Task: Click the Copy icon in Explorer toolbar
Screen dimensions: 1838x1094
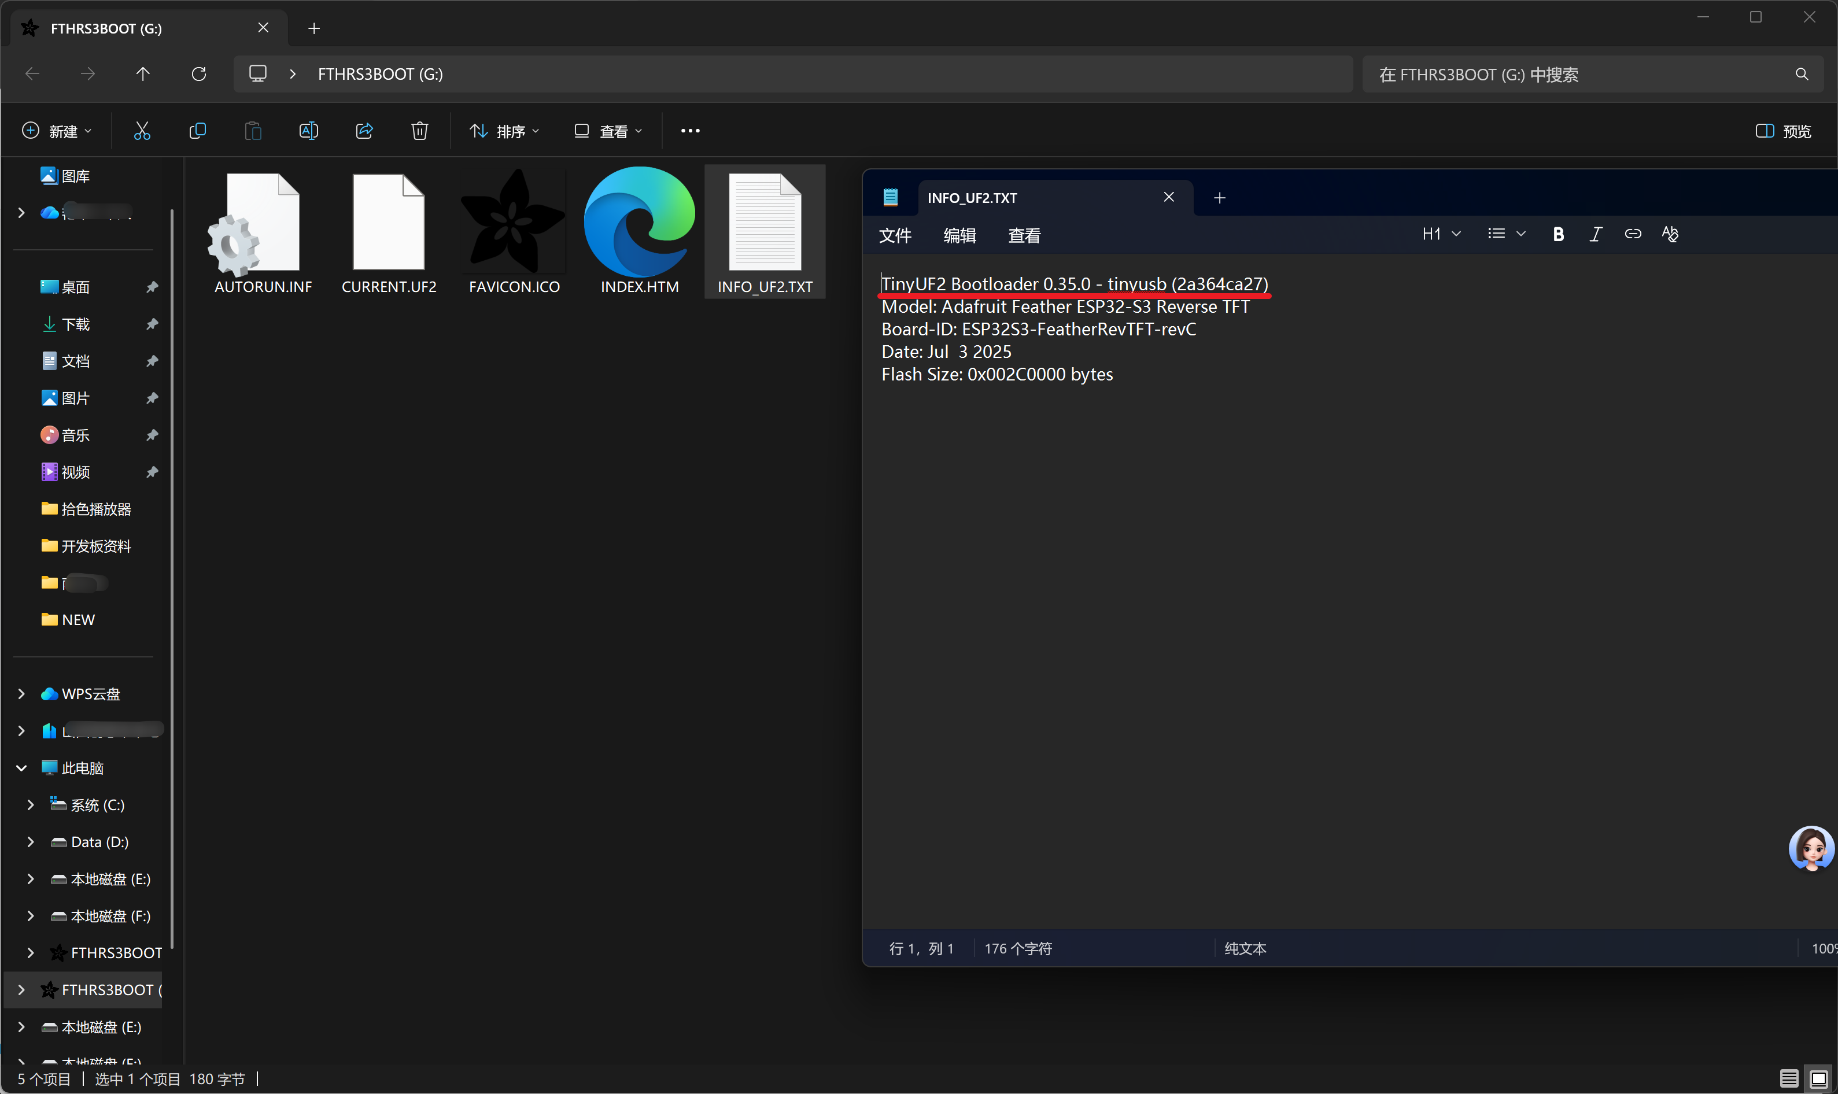Action: point(197,131)
